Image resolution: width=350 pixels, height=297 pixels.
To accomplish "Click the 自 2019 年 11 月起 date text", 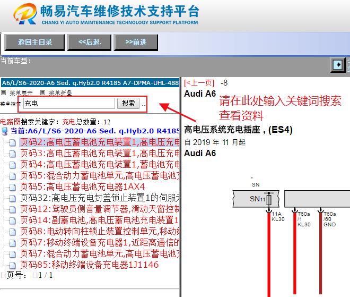I will (x=215, y=142).
